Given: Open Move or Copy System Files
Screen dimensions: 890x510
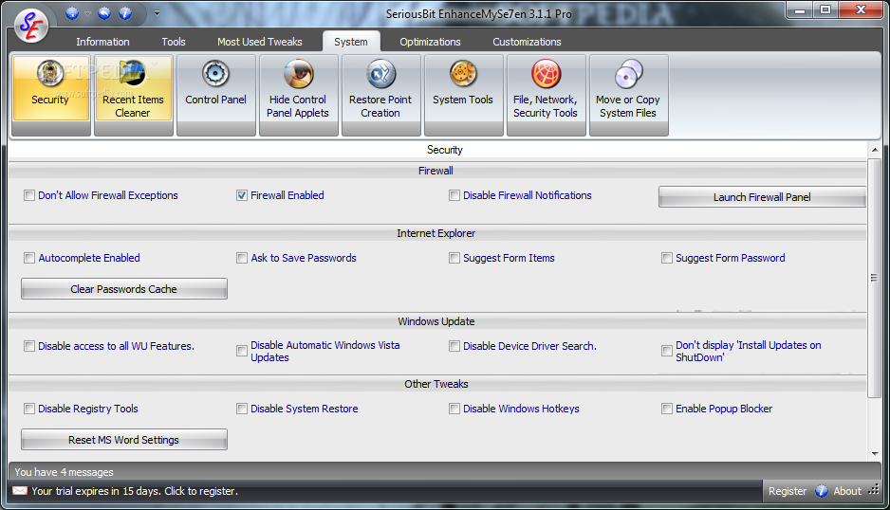Looking at the screenshot, I should [x=628, y=95].
